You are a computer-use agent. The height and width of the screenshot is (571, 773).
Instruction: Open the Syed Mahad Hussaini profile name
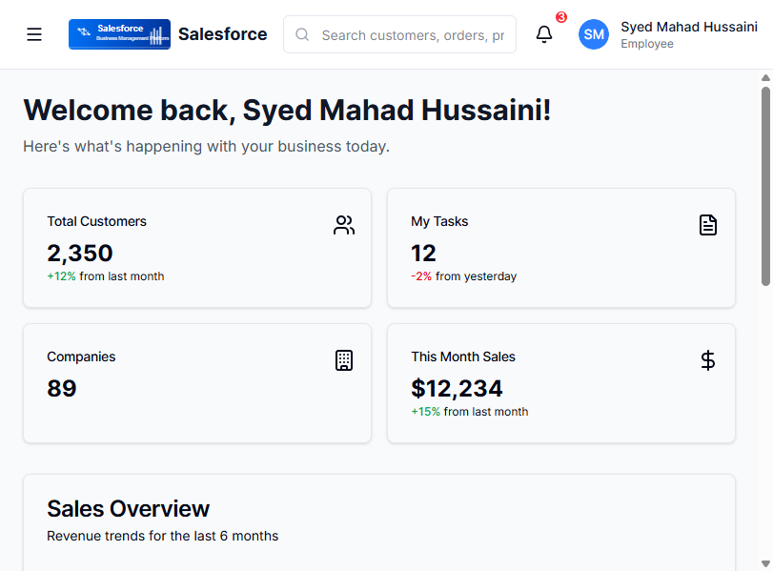689,27
